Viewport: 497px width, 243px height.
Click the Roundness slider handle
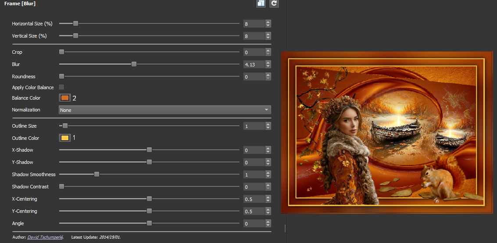pos(61,76)
